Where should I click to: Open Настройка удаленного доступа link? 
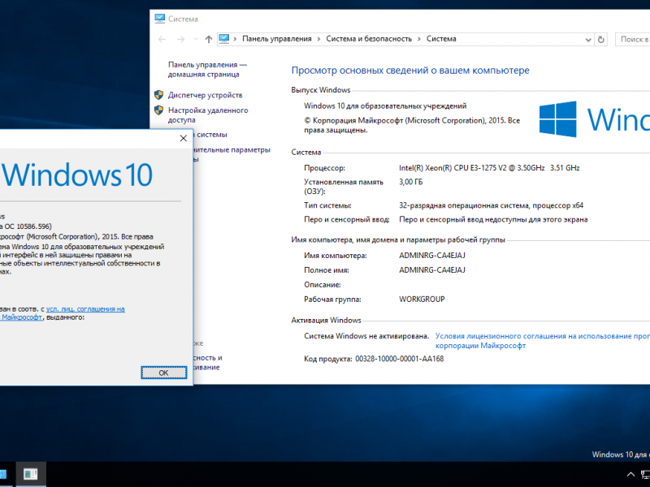point(208,115)
